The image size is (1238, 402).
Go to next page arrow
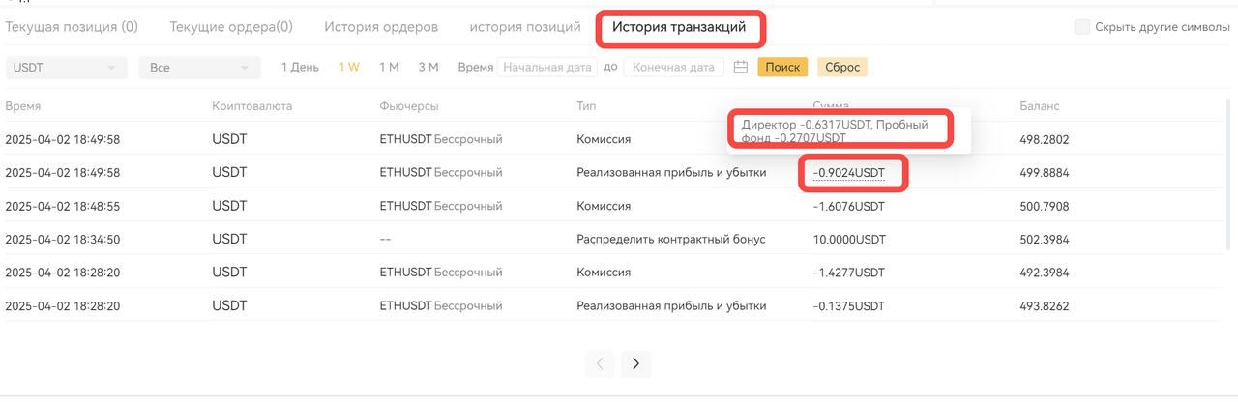coord(635,363)
